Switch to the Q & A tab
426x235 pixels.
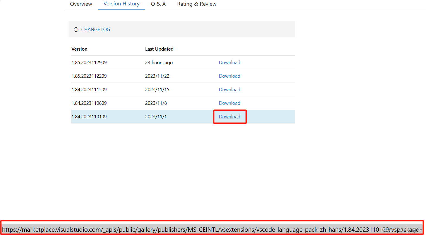(x=158, y=4)
